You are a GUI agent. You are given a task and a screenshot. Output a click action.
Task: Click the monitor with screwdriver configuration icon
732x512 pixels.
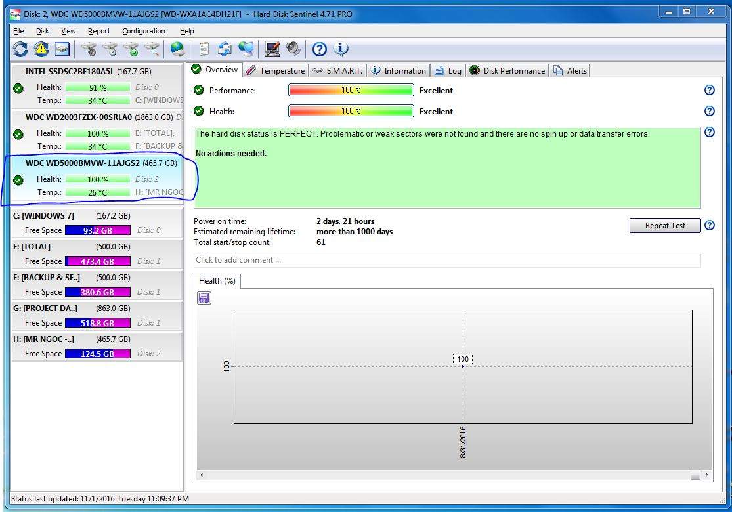pyautogui.click(x=272, y=49)
